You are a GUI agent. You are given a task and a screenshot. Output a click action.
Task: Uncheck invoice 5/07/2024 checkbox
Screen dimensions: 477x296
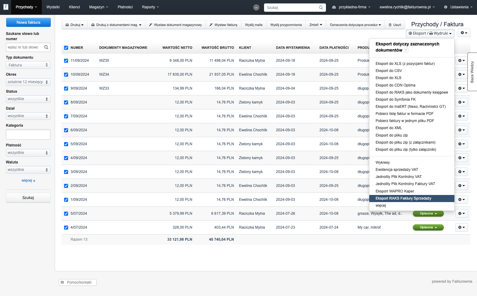click(x=66, y=214)
